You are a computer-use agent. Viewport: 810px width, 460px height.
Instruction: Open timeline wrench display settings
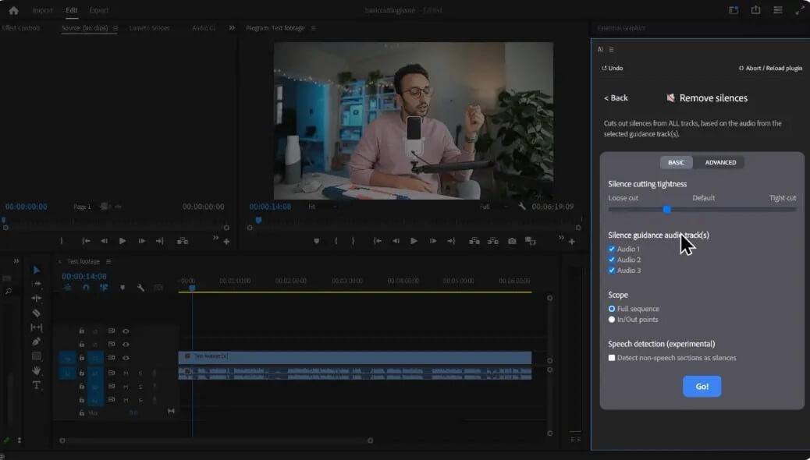pyautogui.click(x=140, y=288)
